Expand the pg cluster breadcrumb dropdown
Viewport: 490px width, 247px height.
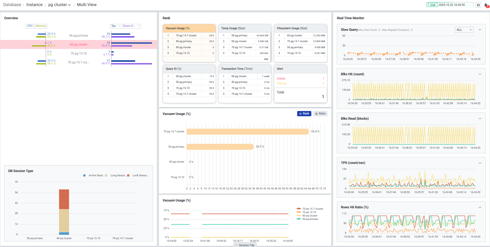pyautogui.click(x=60, y=5)
